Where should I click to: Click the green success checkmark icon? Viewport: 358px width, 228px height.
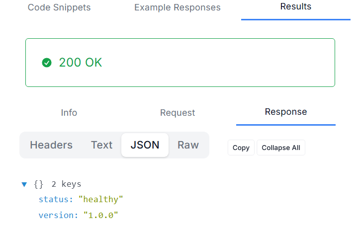tap(47, 63)
